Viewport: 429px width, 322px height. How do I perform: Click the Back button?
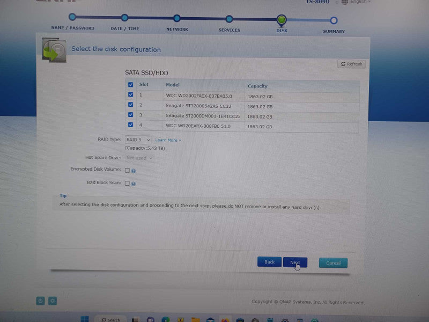(269, 262)
